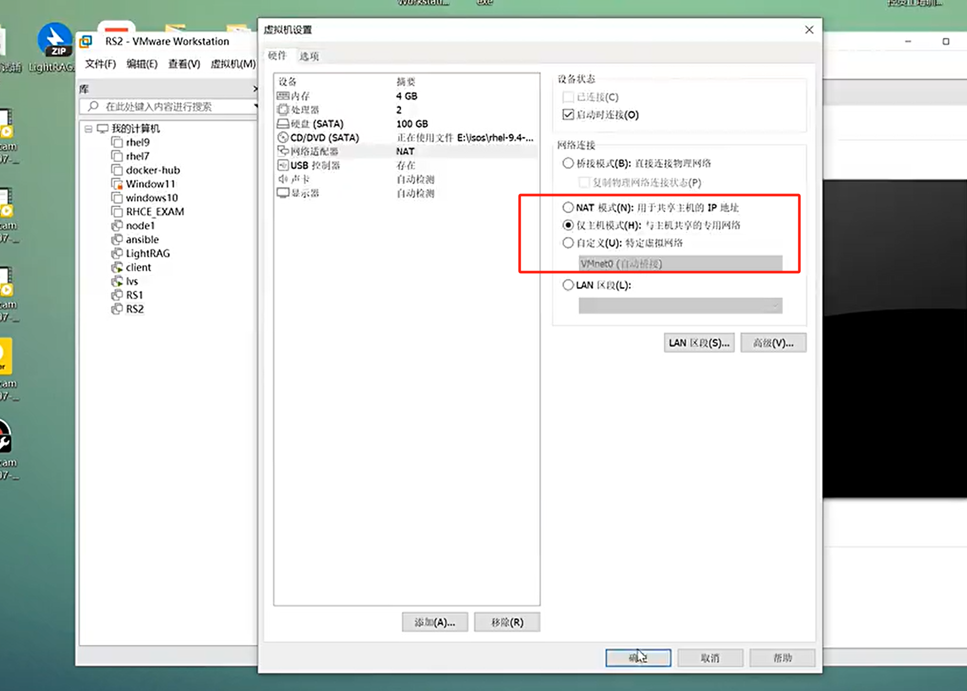Click docker-hub VM icon in library
This screenshot has height=691, width=967.
(x=117, y=170)
